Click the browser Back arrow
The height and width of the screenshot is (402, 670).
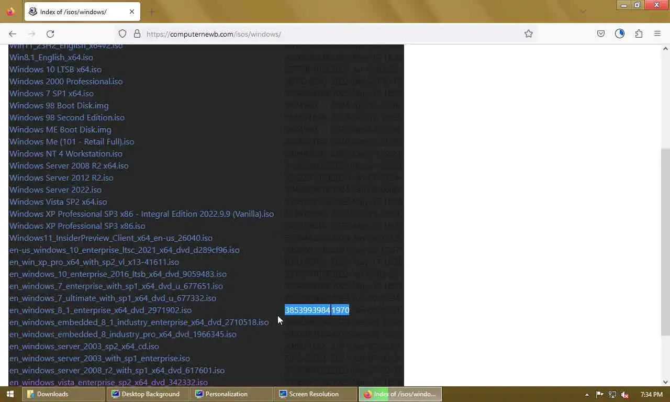click(13, 33)
